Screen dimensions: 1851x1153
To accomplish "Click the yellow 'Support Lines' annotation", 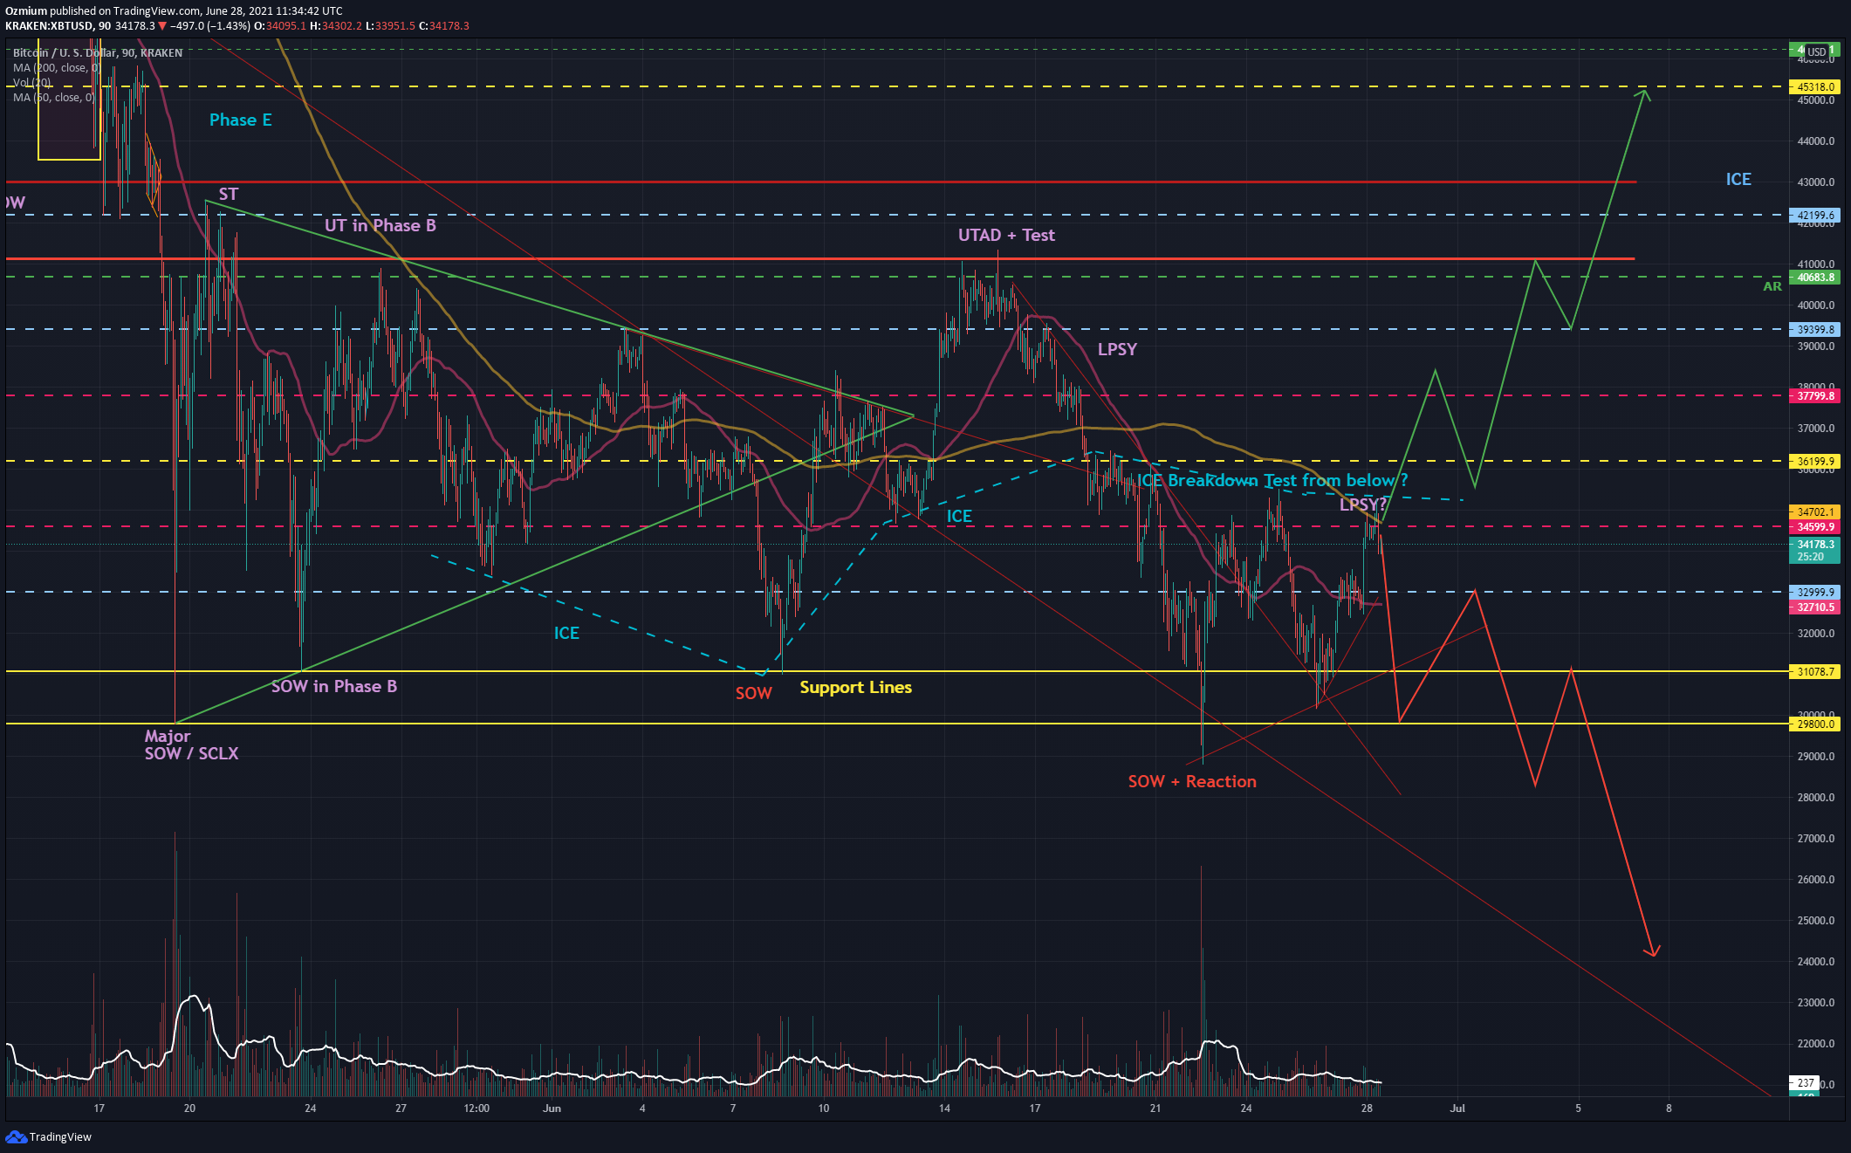I will click(855, 687).
